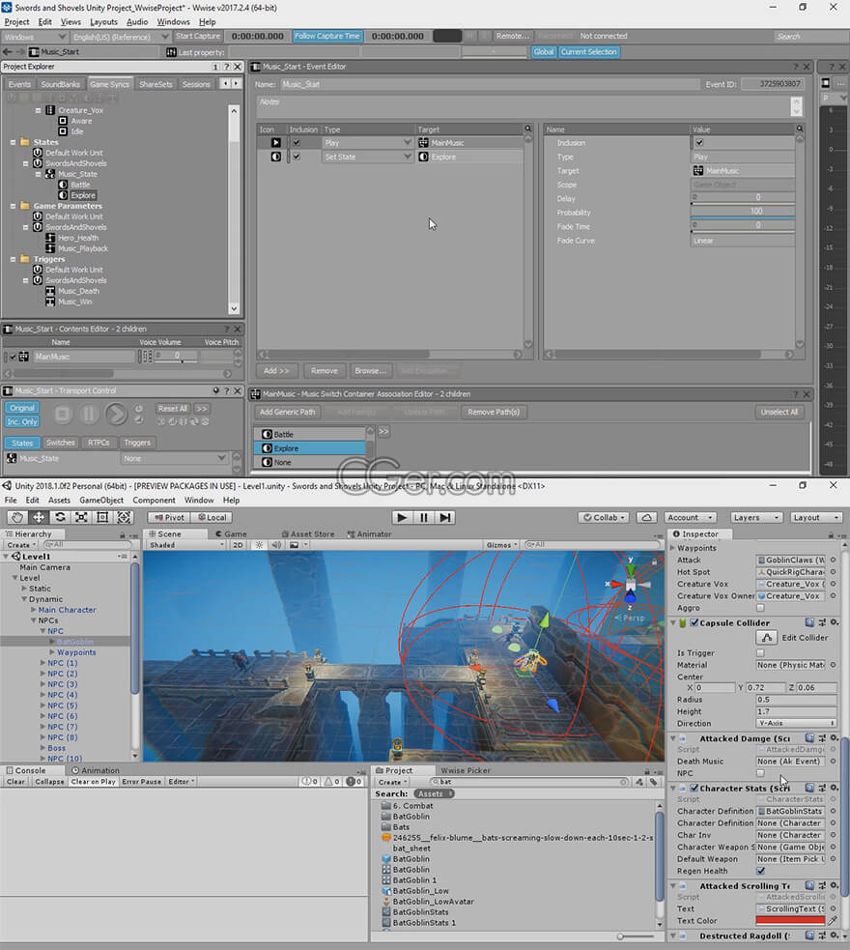Screen dimensions: 850x950
Task: Click the Text Color eyedropper icon
Action: 833,920
